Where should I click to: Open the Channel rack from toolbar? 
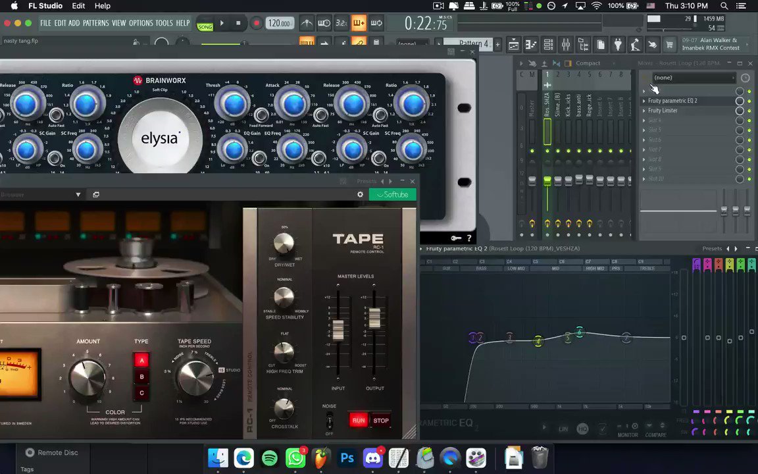[548, 45]
